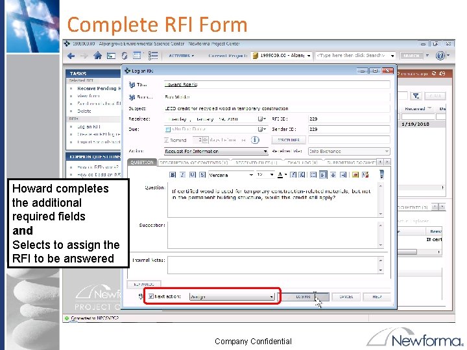Click the To... address book icon

(x=132, y=85)
